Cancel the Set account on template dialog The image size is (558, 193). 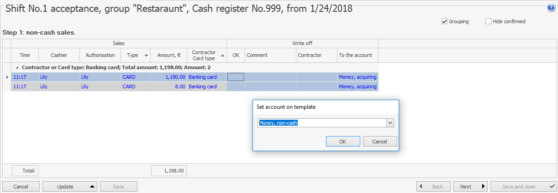(x=379, y=142)
